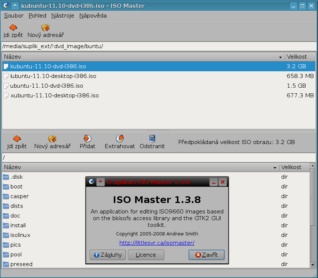
Task: Open the Soubor menu
Action: coord(13,16)
